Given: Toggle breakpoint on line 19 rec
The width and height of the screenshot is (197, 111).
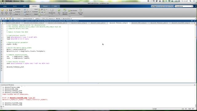Looking at the screenshot, I should pos(3,56).
